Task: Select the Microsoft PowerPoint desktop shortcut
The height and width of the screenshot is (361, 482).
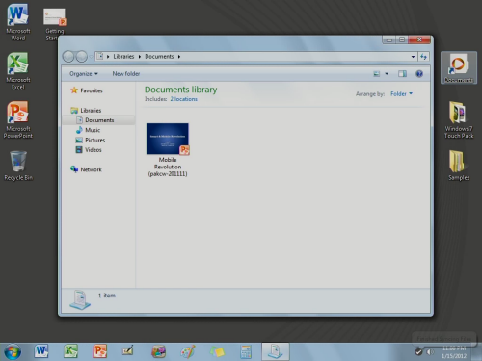Action: point(18,120)
